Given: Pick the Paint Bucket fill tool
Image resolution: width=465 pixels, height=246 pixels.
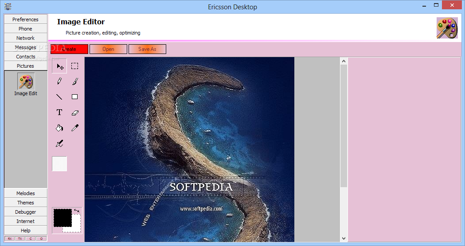Looking at the screenshot, I should (x=59, y=128).
